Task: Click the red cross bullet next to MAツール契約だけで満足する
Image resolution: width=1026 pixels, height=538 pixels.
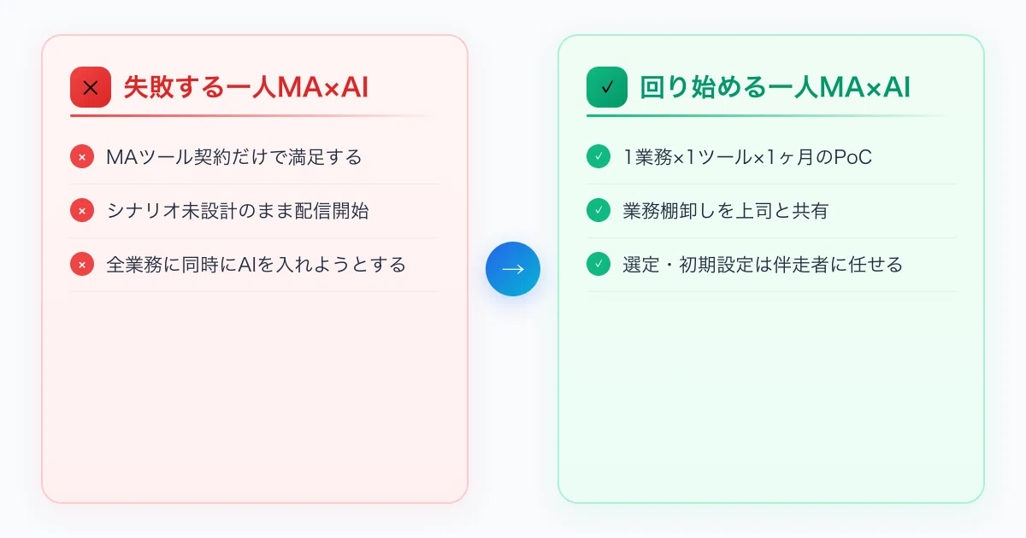Action: [x=82, y=157]
